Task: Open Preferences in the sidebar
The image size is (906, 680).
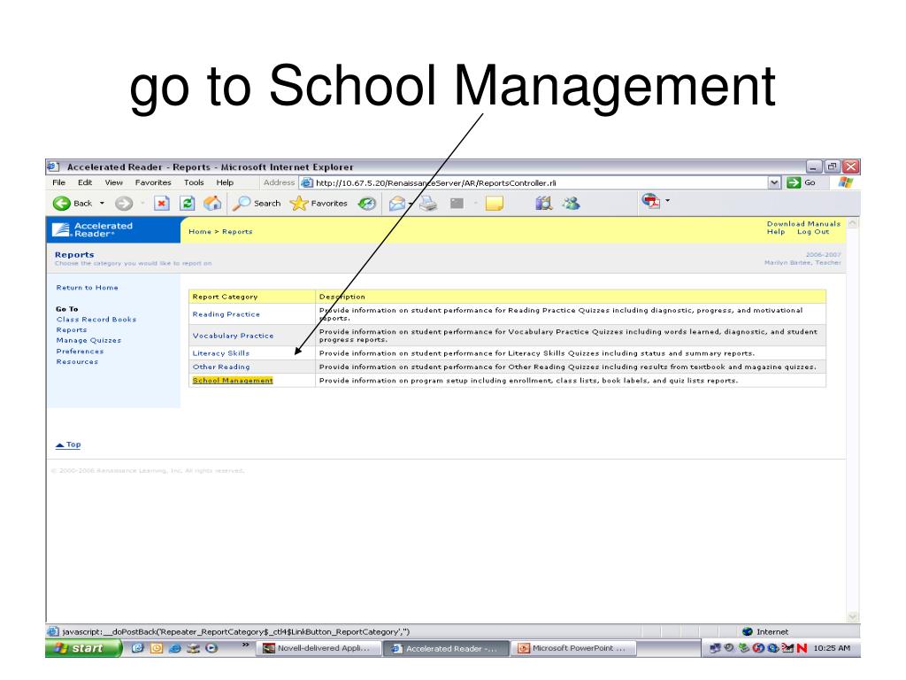Action: [x=81, y=352]
